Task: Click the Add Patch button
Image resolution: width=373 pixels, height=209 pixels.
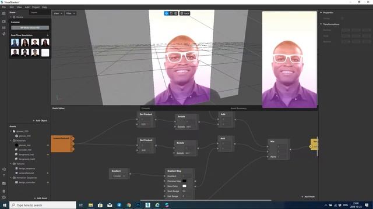Action: tap(308, 197)
